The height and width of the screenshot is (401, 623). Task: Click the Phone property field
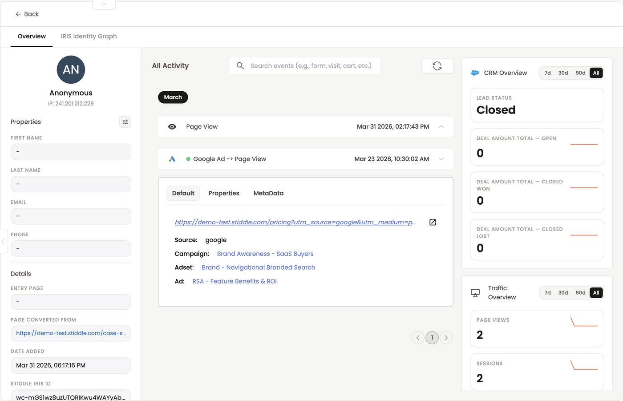pyautogui.click(x=71, y=248)
